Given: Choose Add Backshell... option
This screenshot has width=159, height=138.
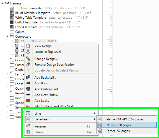Looking at the screenshot, I should point(61,77).
